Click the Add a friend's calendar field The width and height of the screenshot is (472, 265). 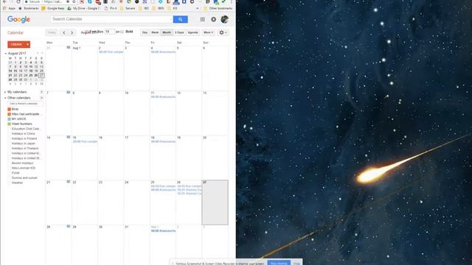[x=25, y=104]
